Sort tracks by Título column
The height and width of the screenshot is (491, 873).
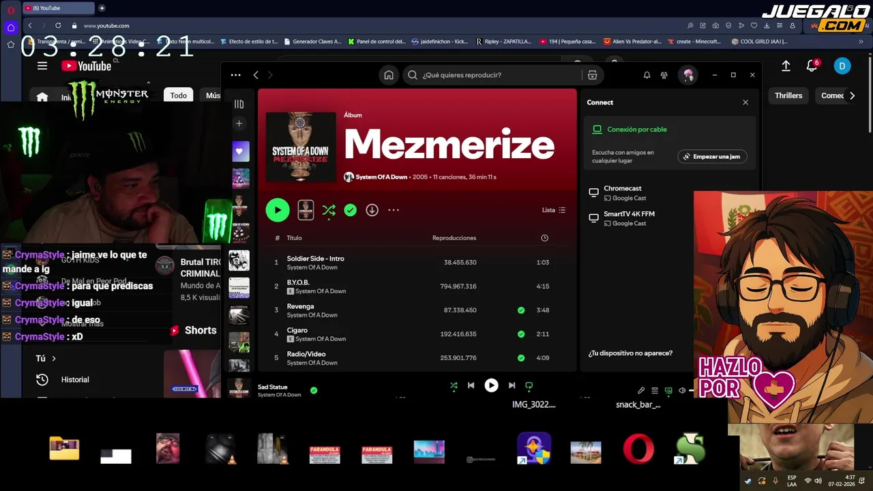point(294,238)
